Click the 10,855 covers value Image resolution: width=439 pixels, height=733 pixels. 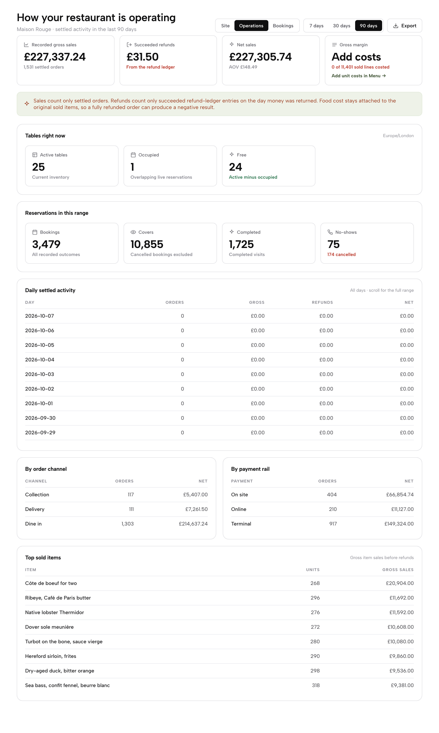(147, 244)
